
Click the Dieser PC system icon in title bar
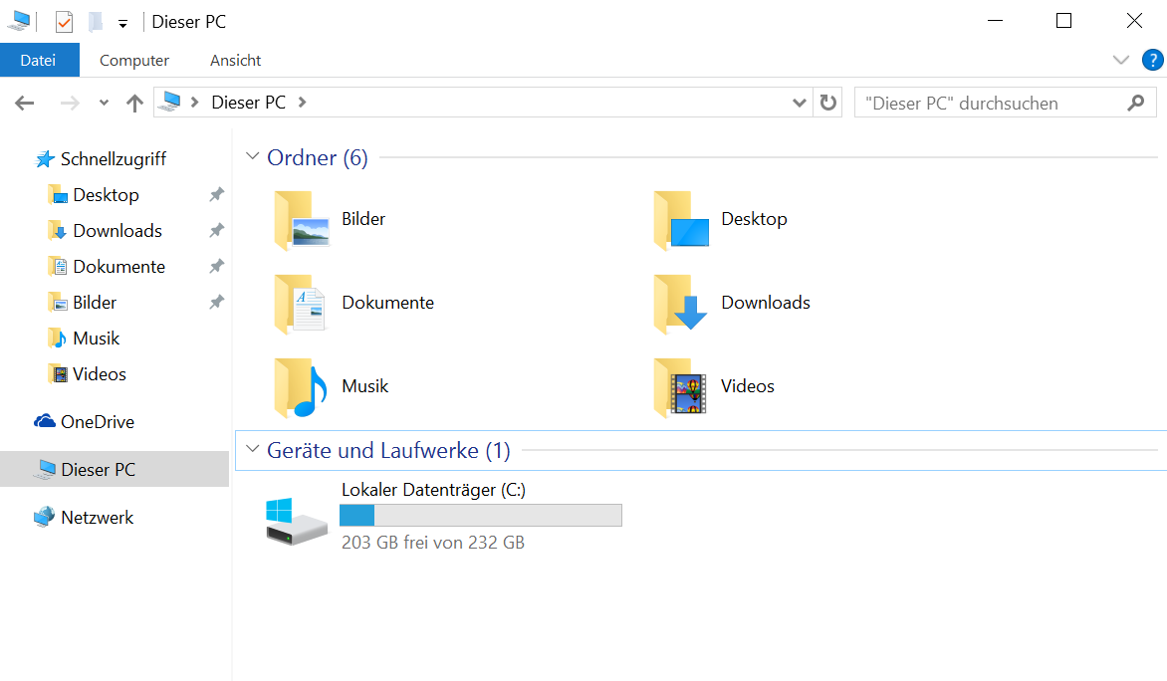pyautogui.click(x=20, y=22)
